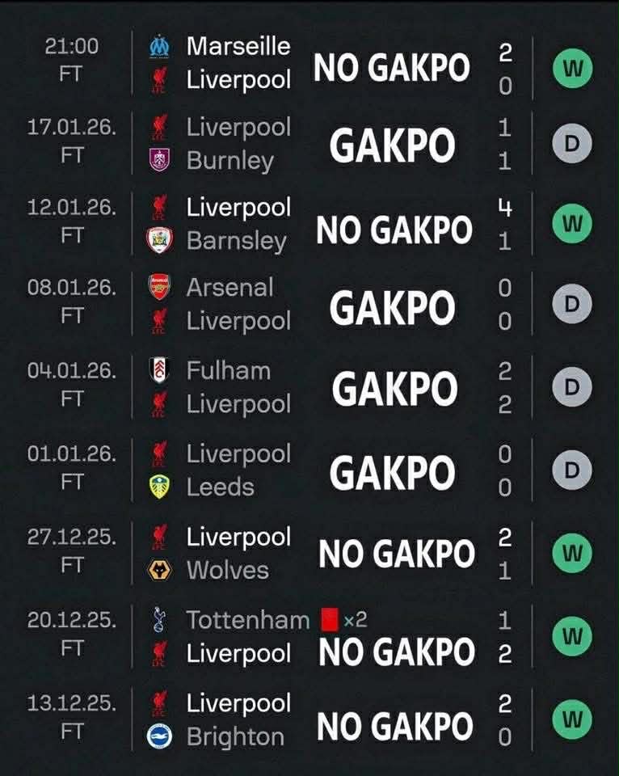Select the D badge on Burnley match
Viewport: 619px width, 776px height.
tap(573, 144)
